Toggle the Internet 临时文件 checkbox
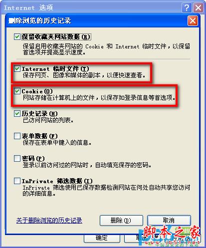The height and width of the screenshot is (248, 206). [17, 68]
